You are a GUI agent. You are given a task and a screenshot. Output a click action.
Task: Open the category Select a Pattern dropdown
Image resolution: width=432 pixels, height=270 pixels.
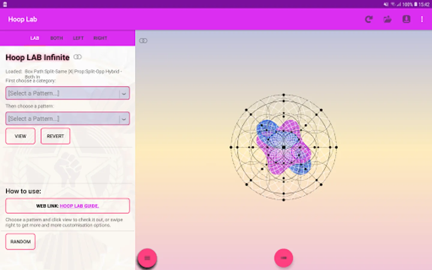pyautogui.click(x=67, y=93)
